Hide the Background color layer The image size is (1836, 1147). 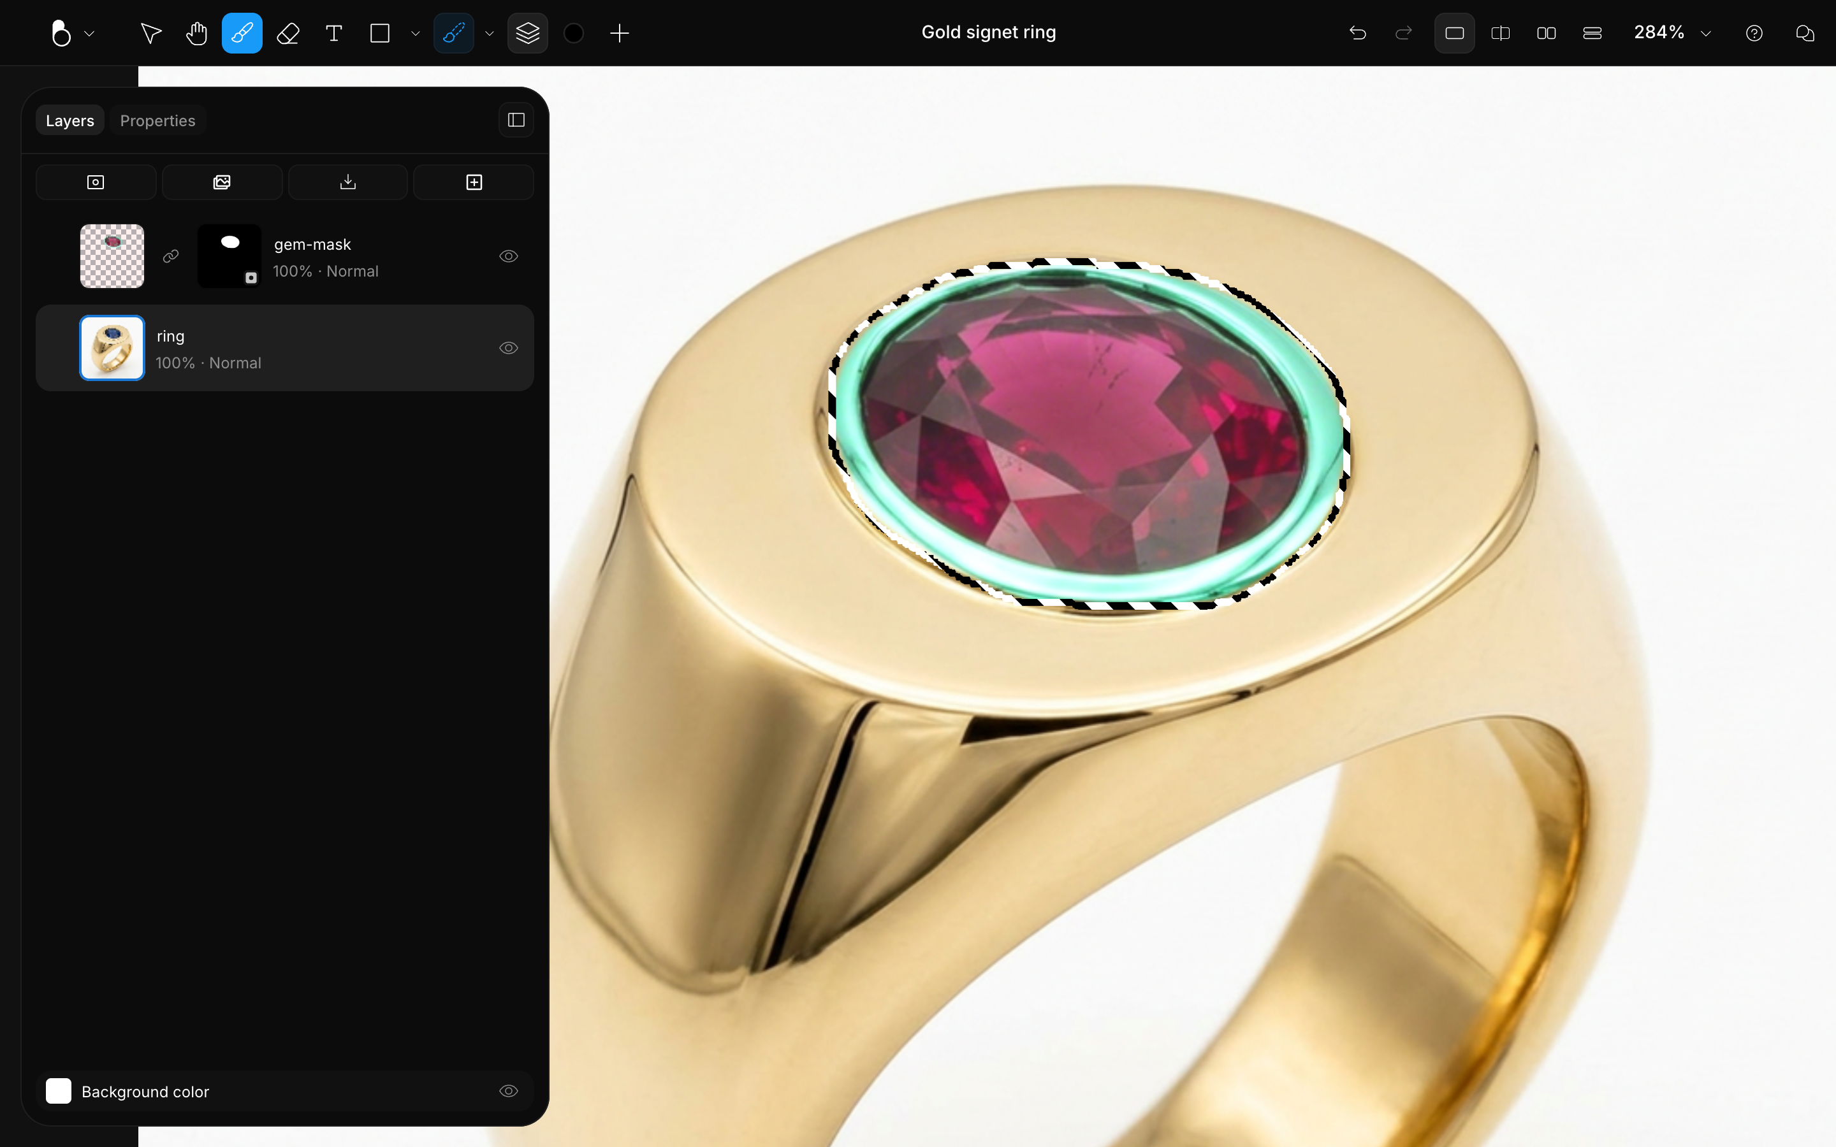(x=508, y=1091)
